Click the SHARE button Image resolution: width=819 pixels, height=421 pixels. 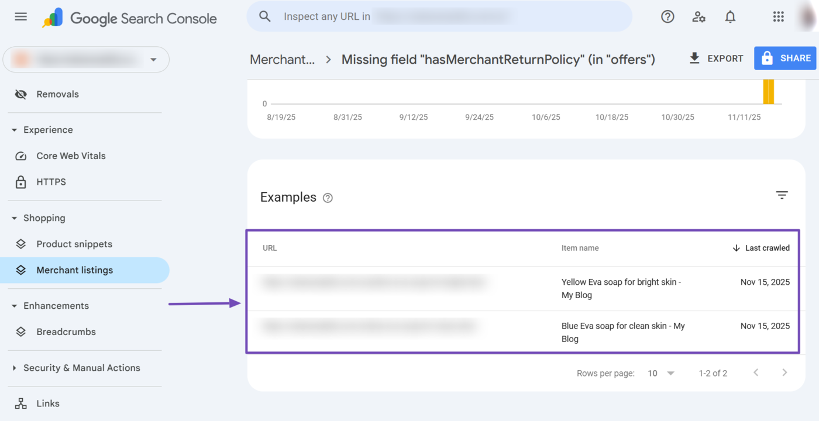[x=785, y=58]
